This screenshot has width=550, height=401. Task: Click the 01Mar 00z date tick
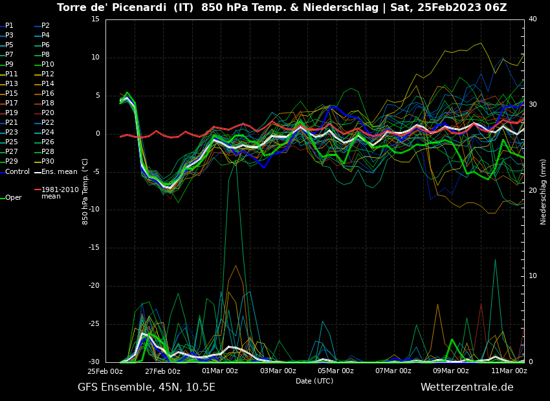coord(220,371)
